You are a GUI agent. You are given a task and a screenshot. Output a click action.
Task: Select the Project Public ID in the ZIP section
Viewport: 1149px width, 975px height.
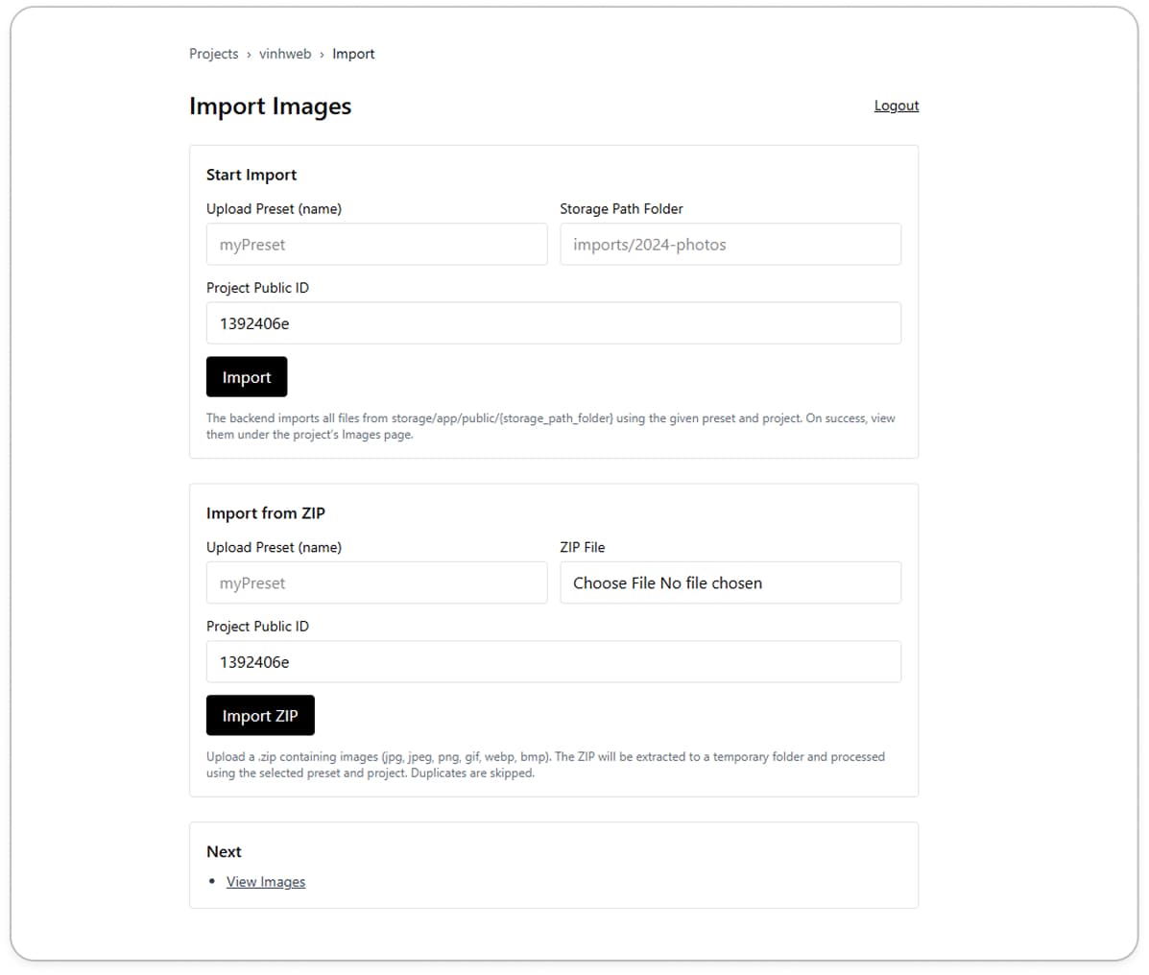click(553, 661)
